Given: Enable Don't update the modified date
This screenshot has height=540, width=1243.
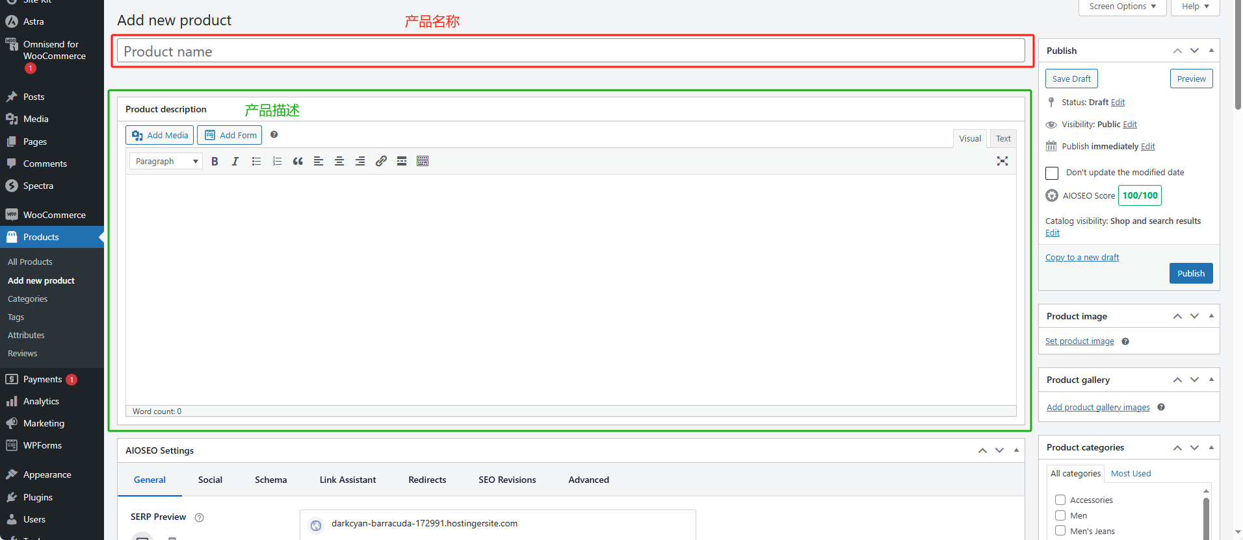Looking at the screenshot, I should [x=1052, y=173].
